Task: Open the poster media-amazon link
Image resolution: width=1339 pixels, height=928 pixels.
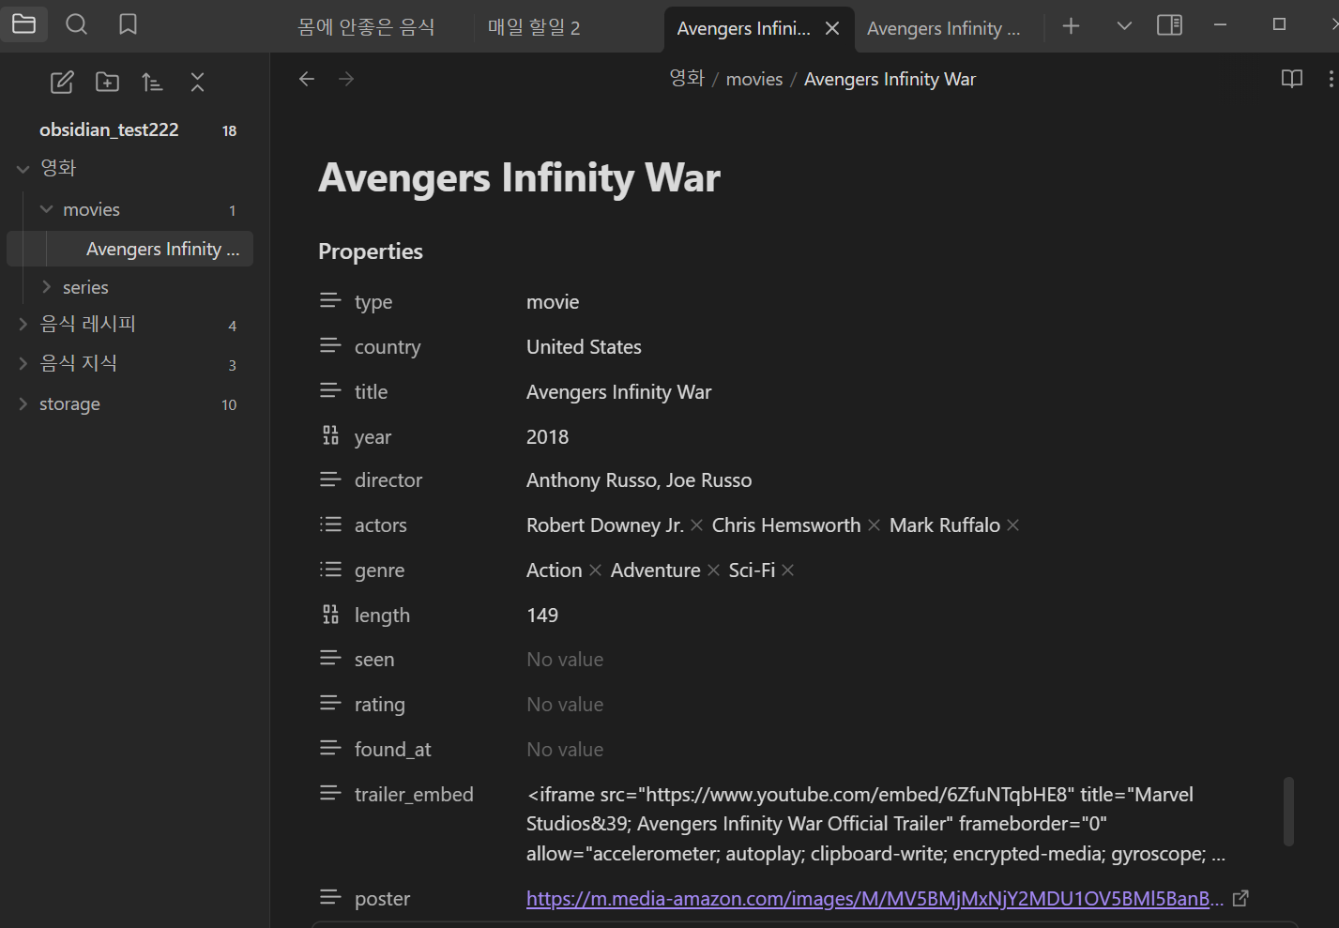Action: tap(875, 898)
